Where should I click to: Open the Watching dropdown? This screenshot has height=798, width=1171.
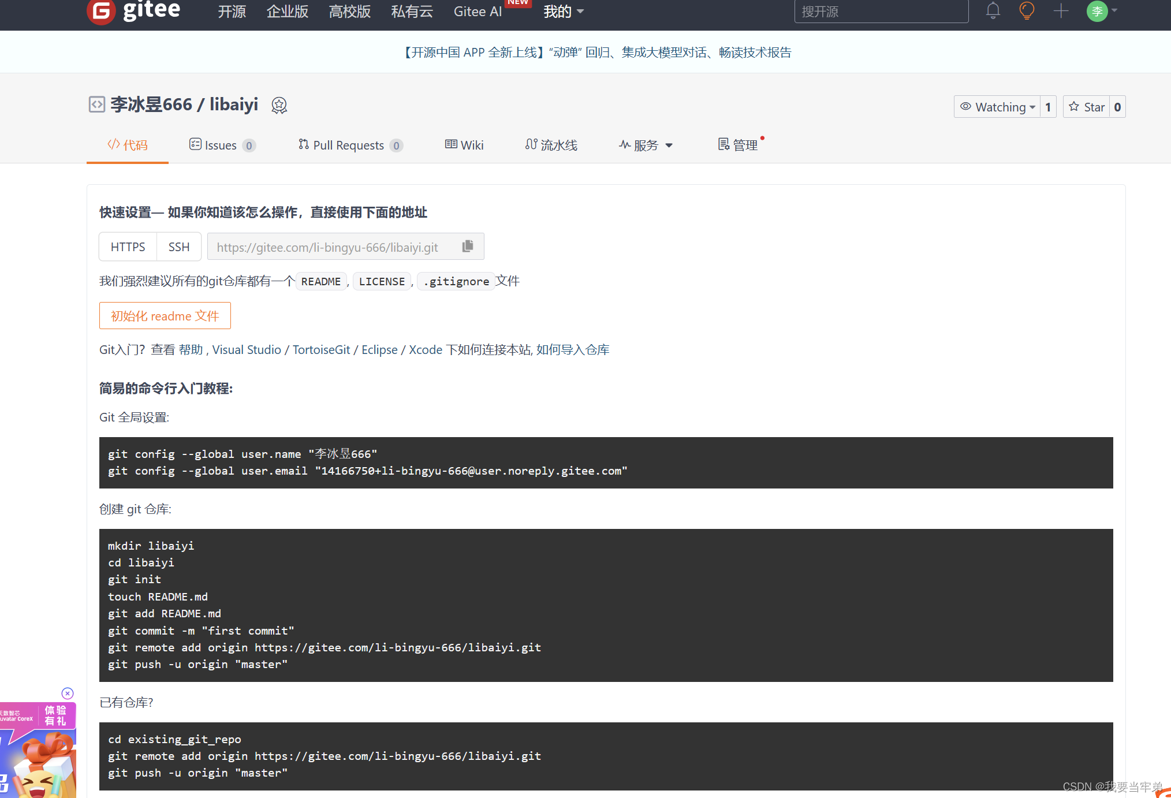[x=997, y=107]
